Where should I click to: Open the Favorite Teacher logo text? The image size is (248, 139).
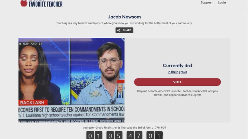click(x=46, y=3)
